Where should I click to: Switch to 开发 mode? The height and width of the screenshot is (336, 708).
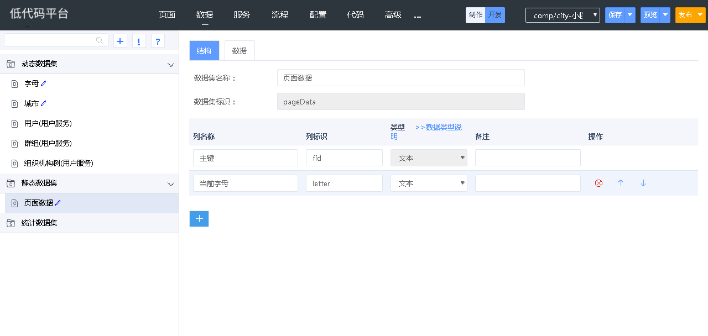point(495,15)
